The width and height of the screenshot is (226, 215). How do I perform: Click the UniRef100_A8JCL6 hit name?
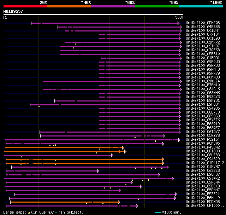pos(203,89)
